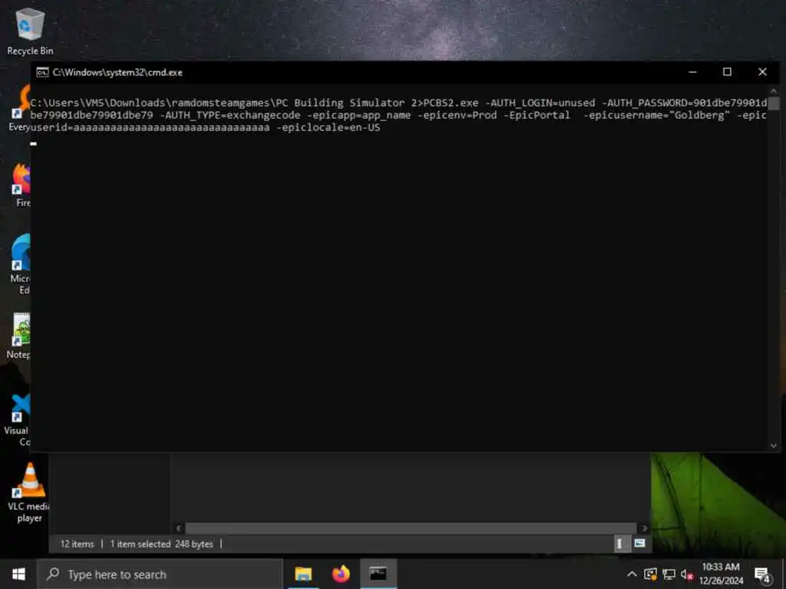This screenshot has width=786, height=589.
Task: Click the cmd.exe title bar icon
Action: pyautogui.click(x=43, y=73)
